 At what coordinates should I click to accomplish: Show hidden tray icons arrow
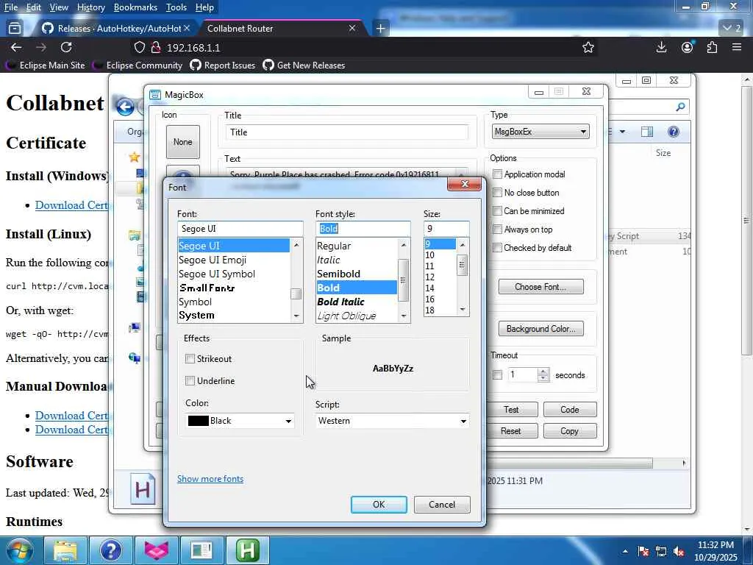tap(625, 551)
